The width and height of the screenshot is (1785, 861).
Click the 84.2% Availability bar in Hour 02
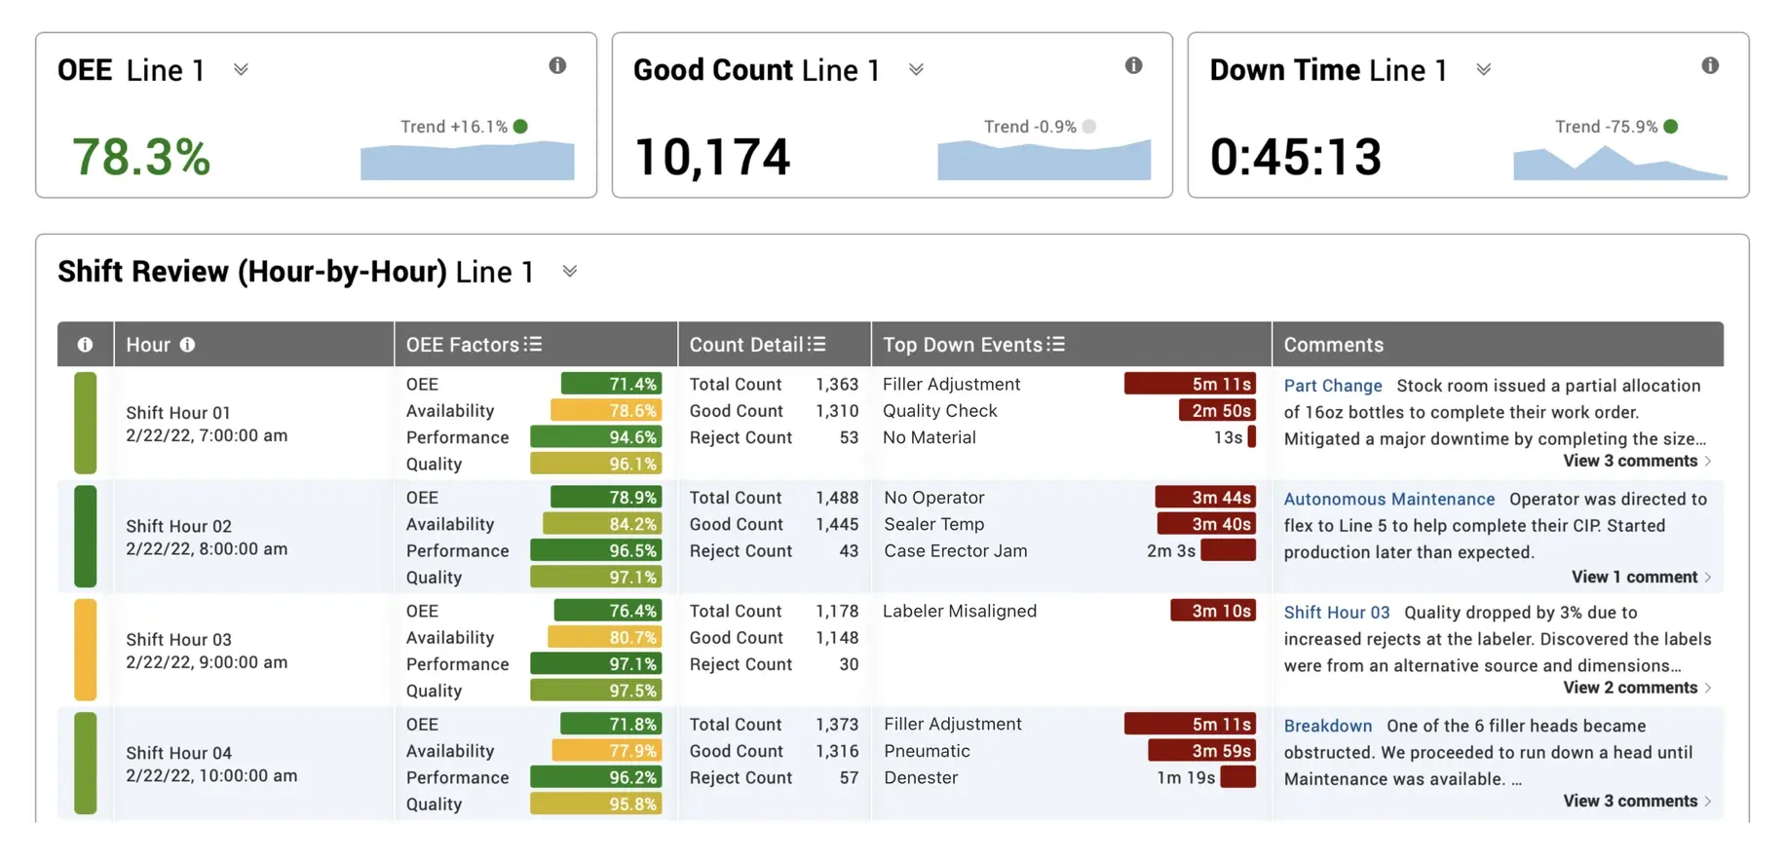click(x=602, y=524)
